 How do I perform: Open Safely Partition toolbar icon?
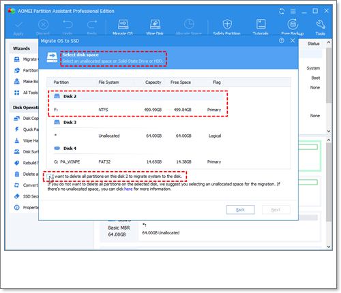[x=227, y=25]
